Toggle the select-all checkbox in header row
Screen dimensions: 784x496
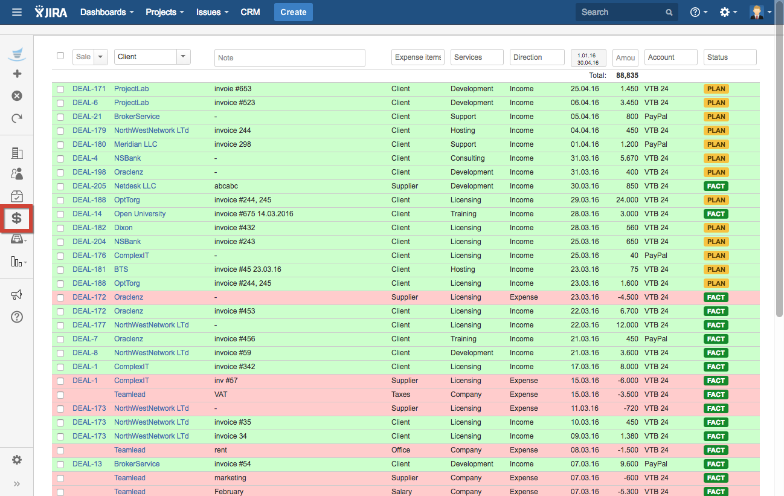(60, 56)
